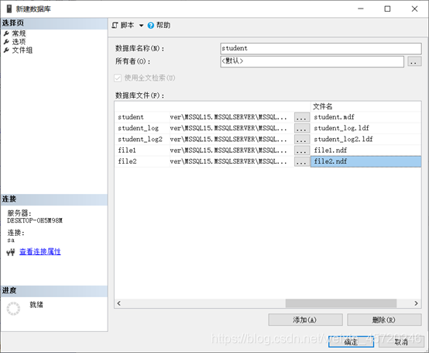Click the owner field showing <默认>
This screenshot has height=353, width=429.
pos(312,61)
